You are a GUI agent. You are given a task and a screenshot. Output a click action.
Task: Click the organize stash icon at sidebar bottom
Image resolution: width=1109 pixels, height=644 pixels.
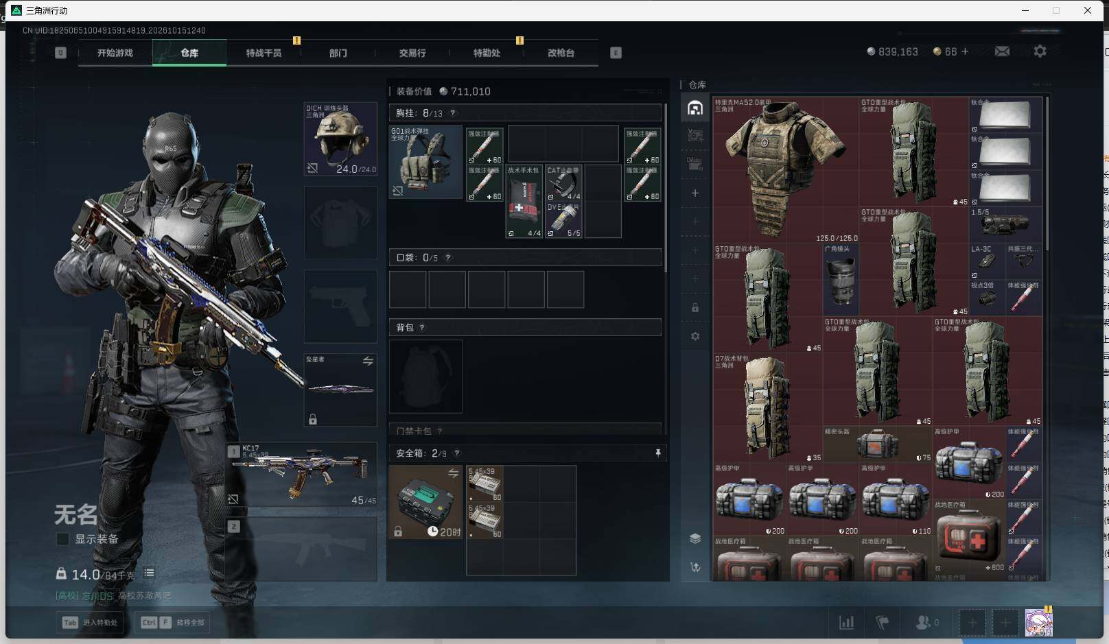coord(695,567)
